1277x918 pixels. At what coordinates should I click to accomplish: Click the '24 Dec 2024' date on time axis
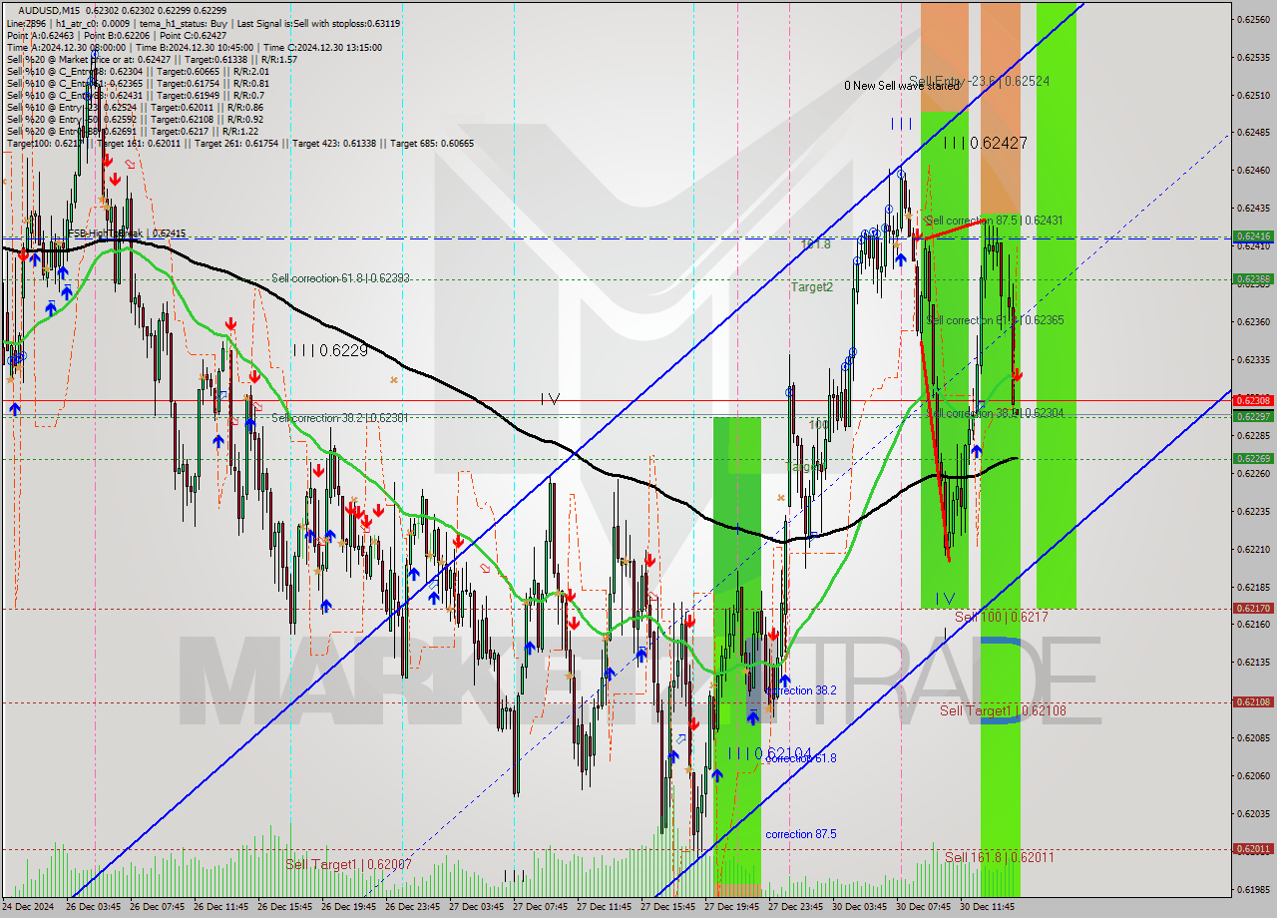coord(30,907)
